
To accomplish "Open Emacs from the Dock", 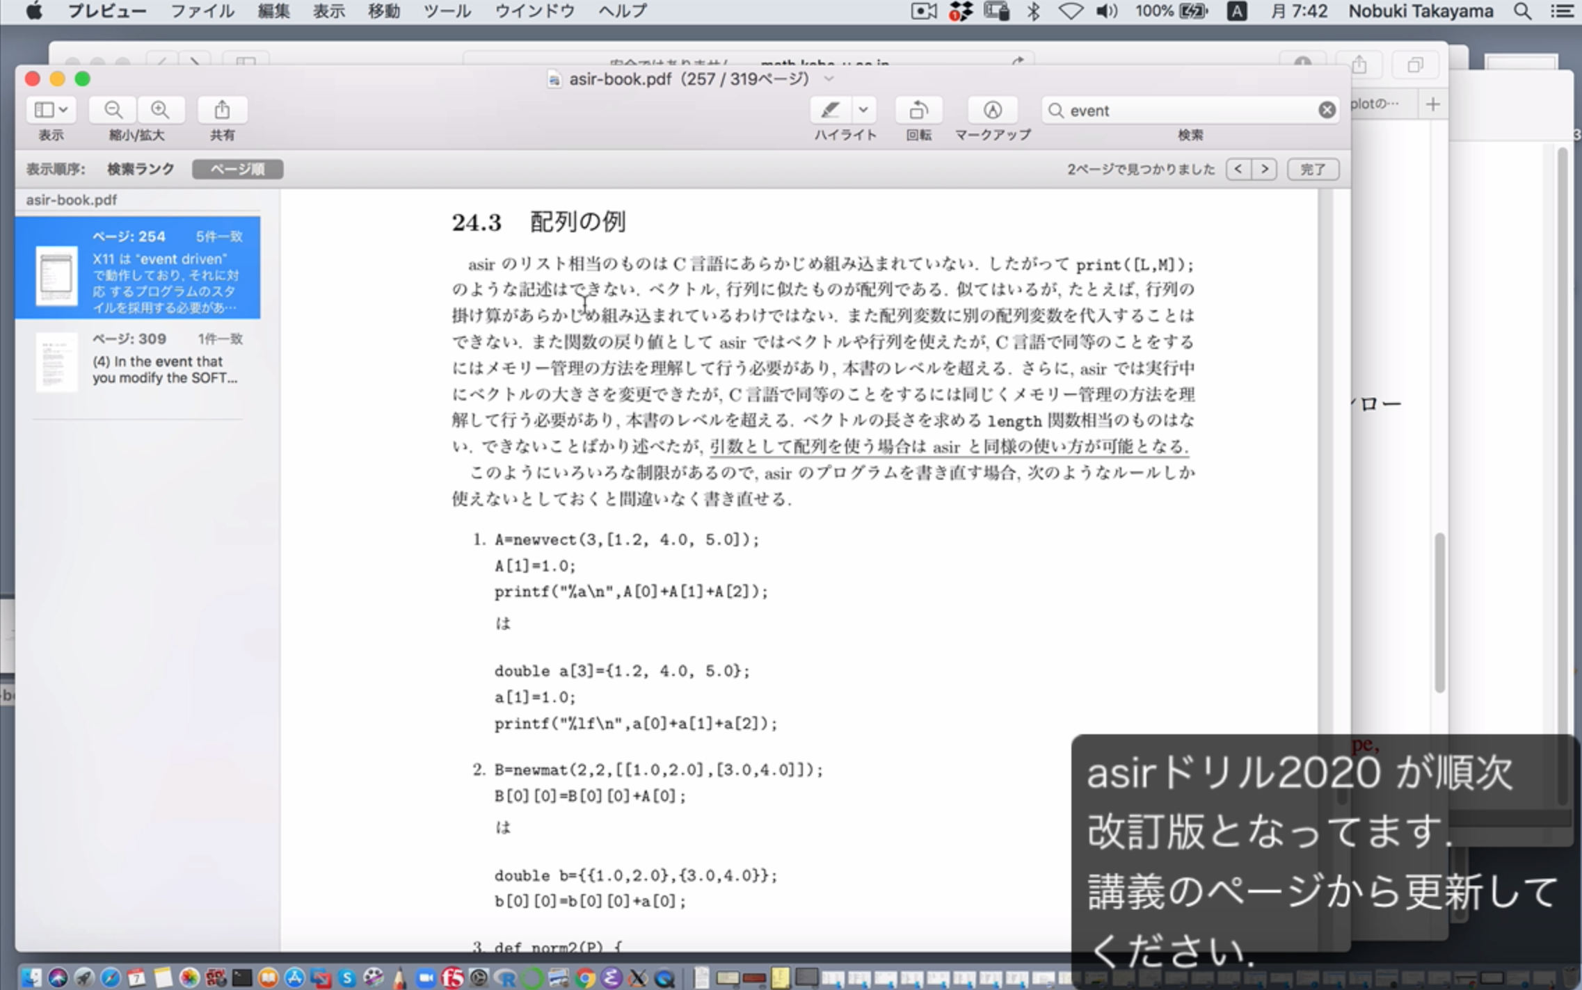I will click(611, 977).
